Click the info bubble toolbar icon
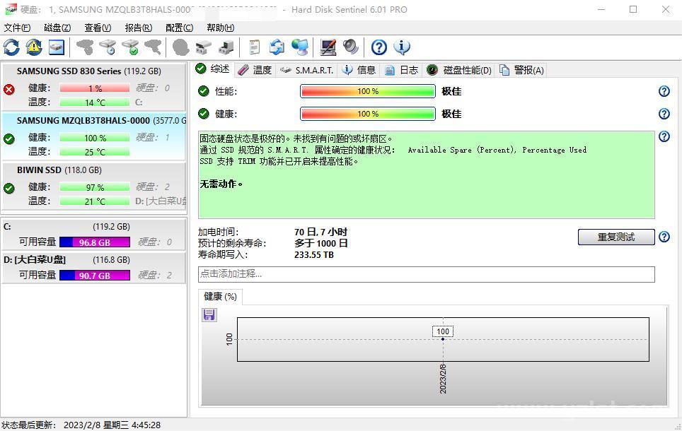Screen dimensions: 682x431 click(402, 47)
